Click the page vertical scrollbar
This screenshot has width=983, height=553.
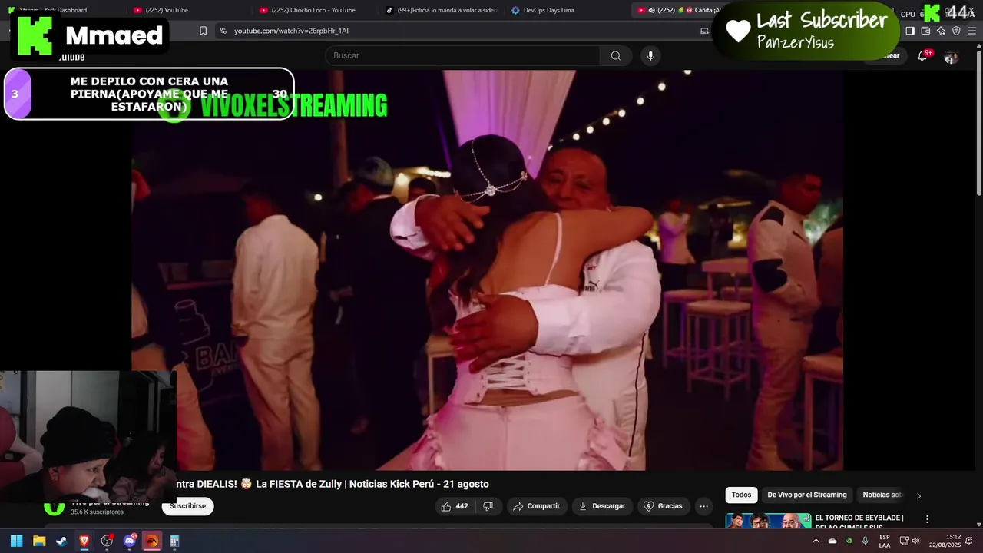coord(978,121)
